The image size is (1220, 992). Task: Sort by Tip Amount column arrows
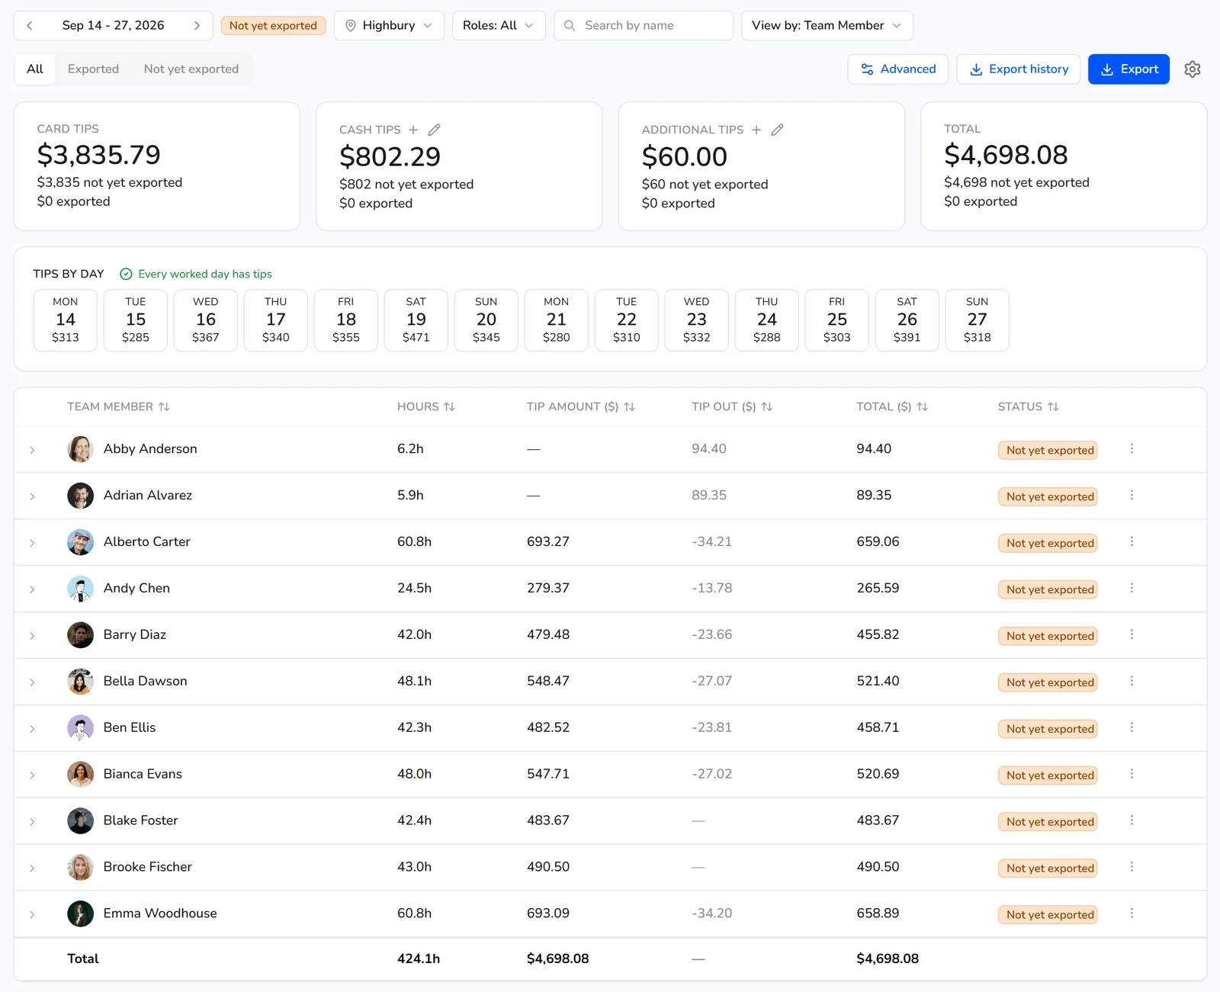pos(629,407)
